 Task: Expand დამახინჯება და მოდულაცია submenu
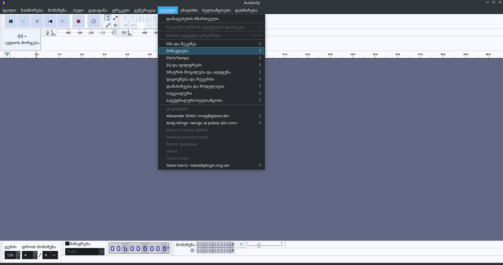211,86
